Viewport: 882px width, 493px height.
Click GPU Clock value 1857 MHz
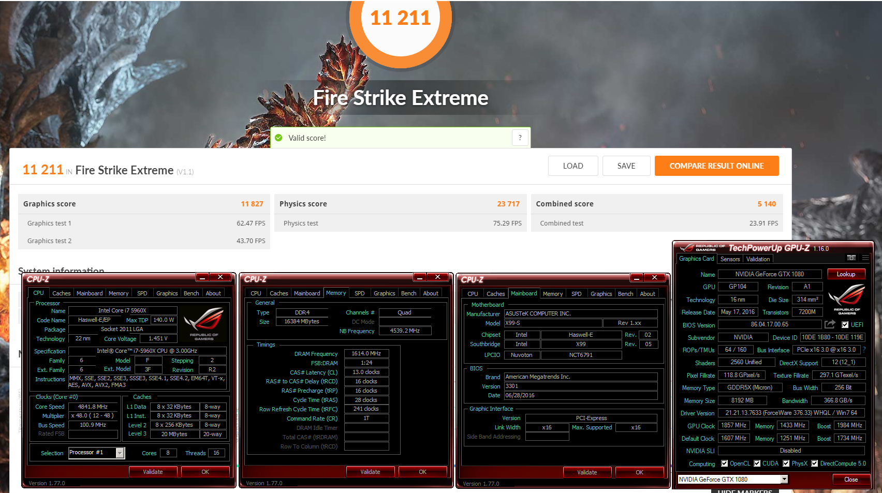click(x=733, y=425)
